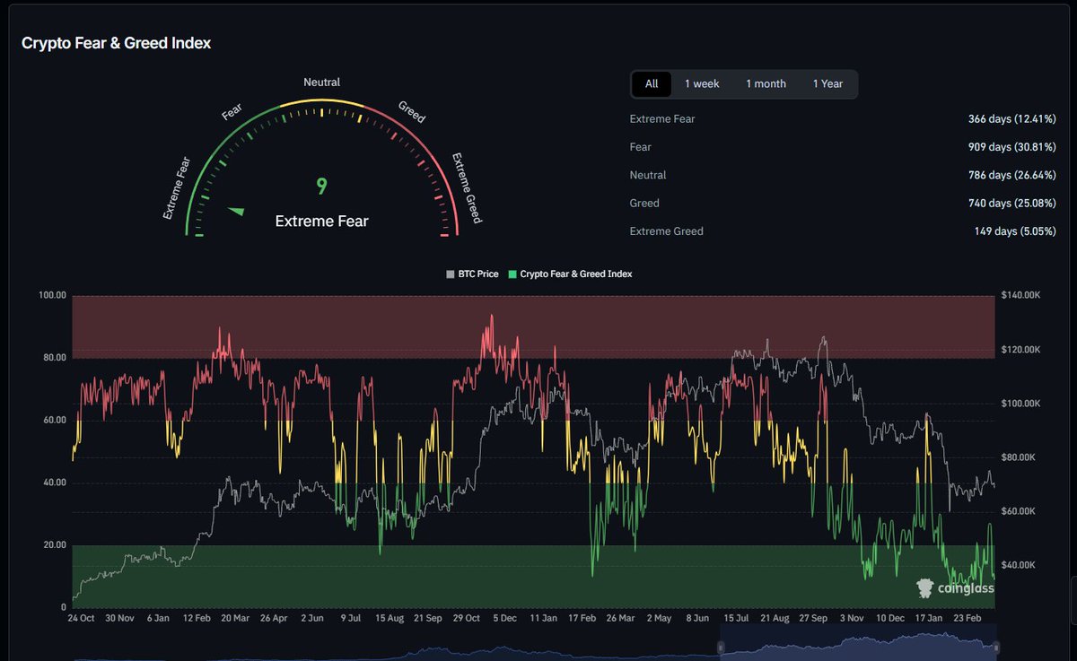Click the Extreme Fear row label in stats
1077x661 pixels.
pos(662,118)
